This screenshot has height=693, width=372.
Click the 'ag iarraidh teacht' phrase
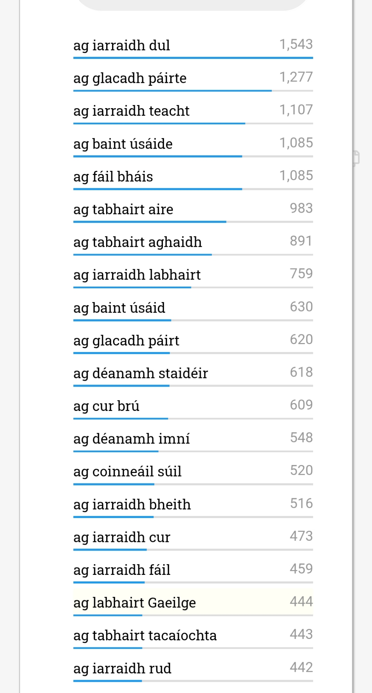point(131,111)
